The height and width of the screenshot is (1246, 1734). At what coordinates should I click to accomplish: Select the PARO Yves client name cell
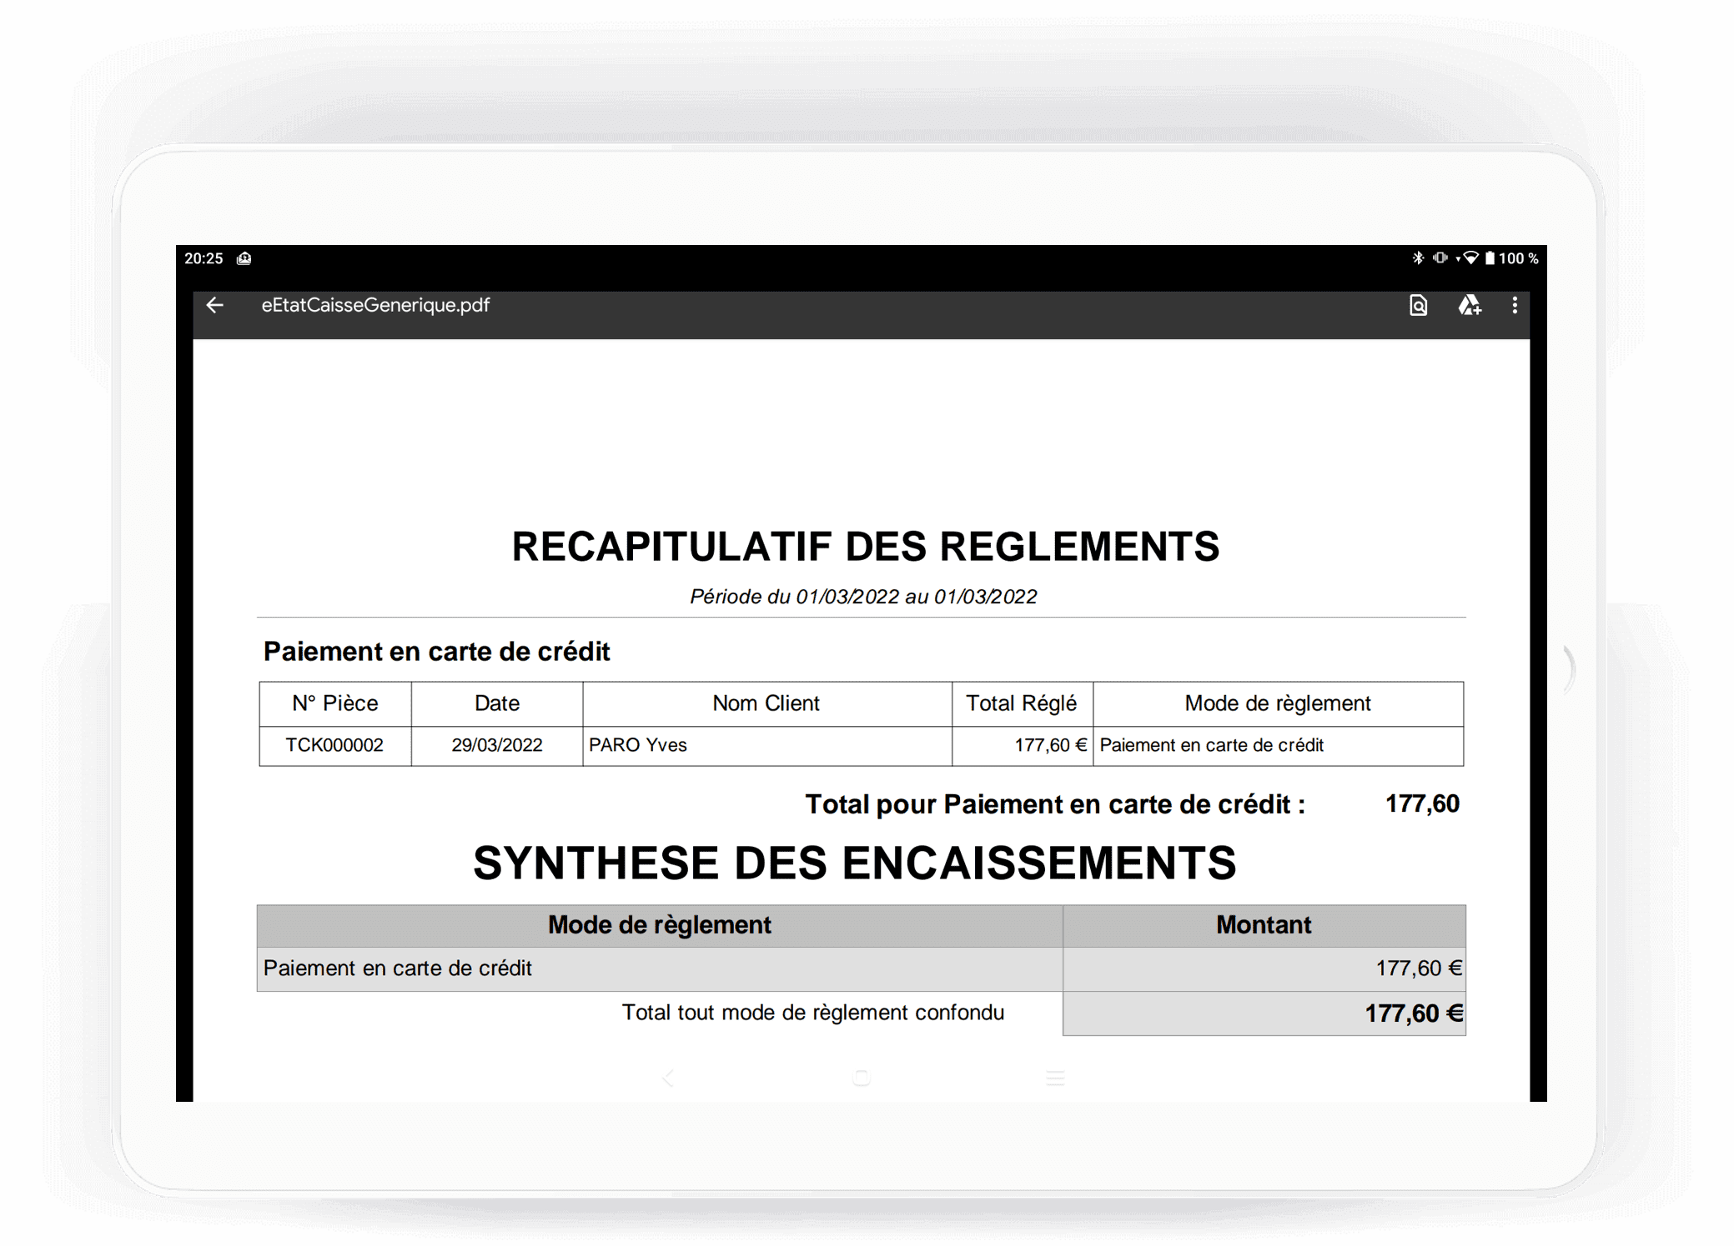(x=766, y=745)
